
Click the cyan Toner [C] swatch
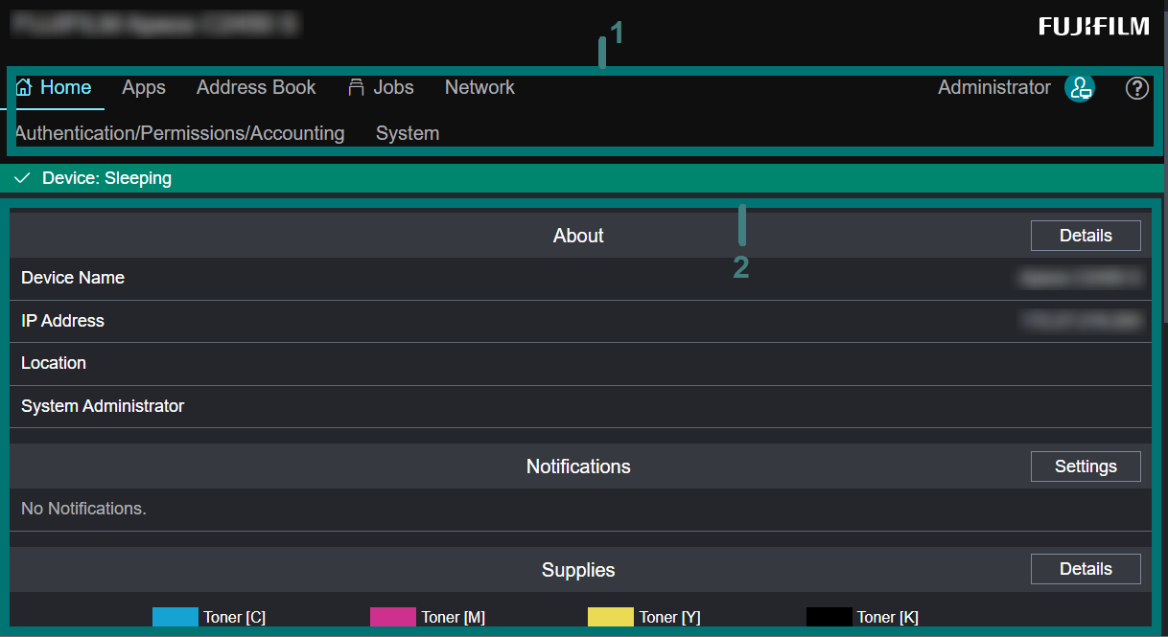click(x=175, y=617)
